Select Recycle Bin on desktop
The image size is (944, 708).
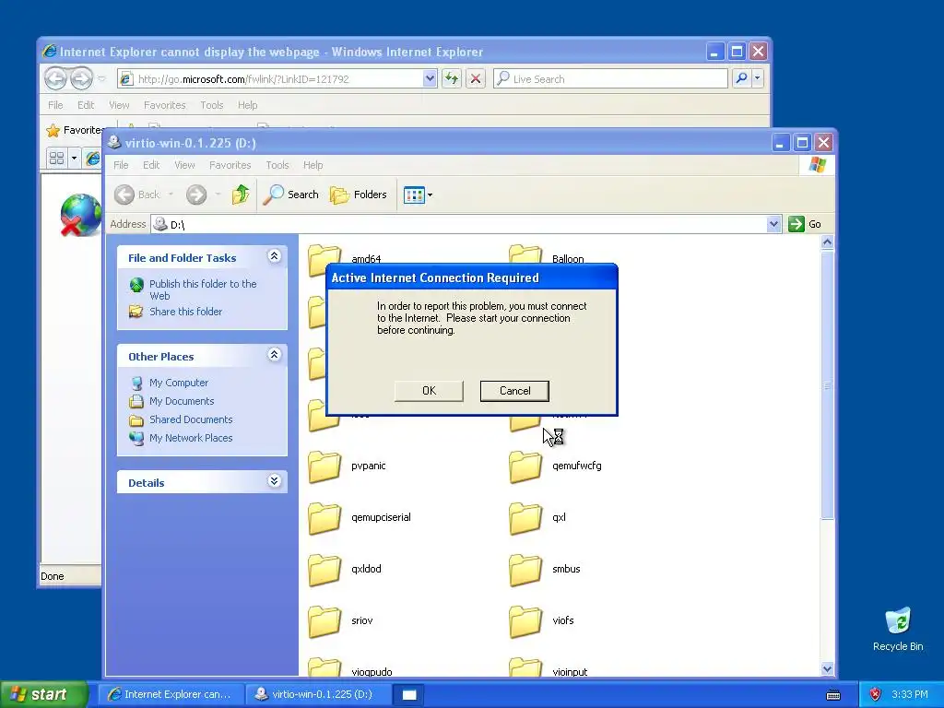pyautogui.click(x=898, y=630)
